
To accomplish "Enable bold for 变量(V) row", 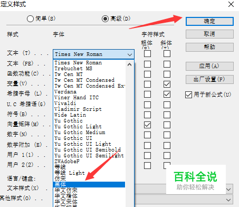I will click(x=147, y=84).
